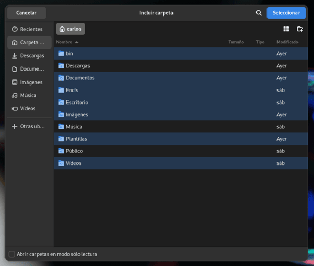Click the Seleccionar button
The image size is (314, 266).
[x=286, y=13]
